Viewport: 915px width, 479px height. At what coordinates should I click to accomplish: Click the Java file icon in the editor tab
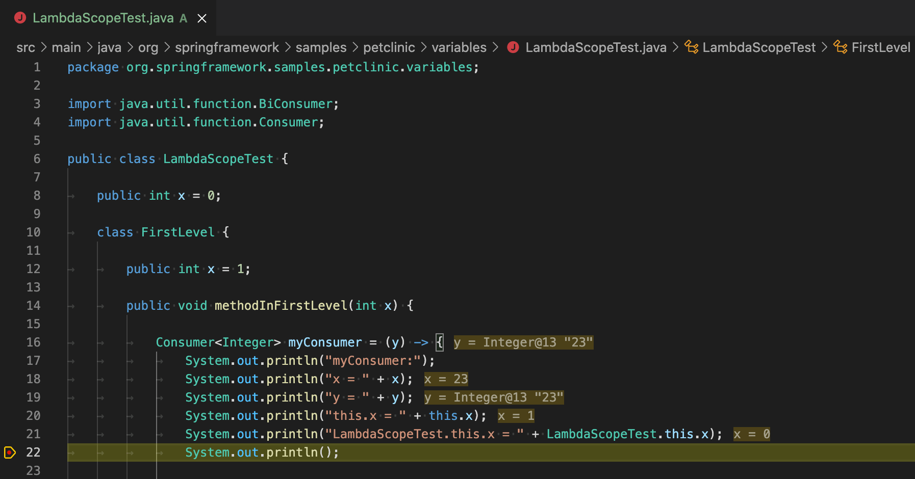pyautogui.click(x=20, y=17)
